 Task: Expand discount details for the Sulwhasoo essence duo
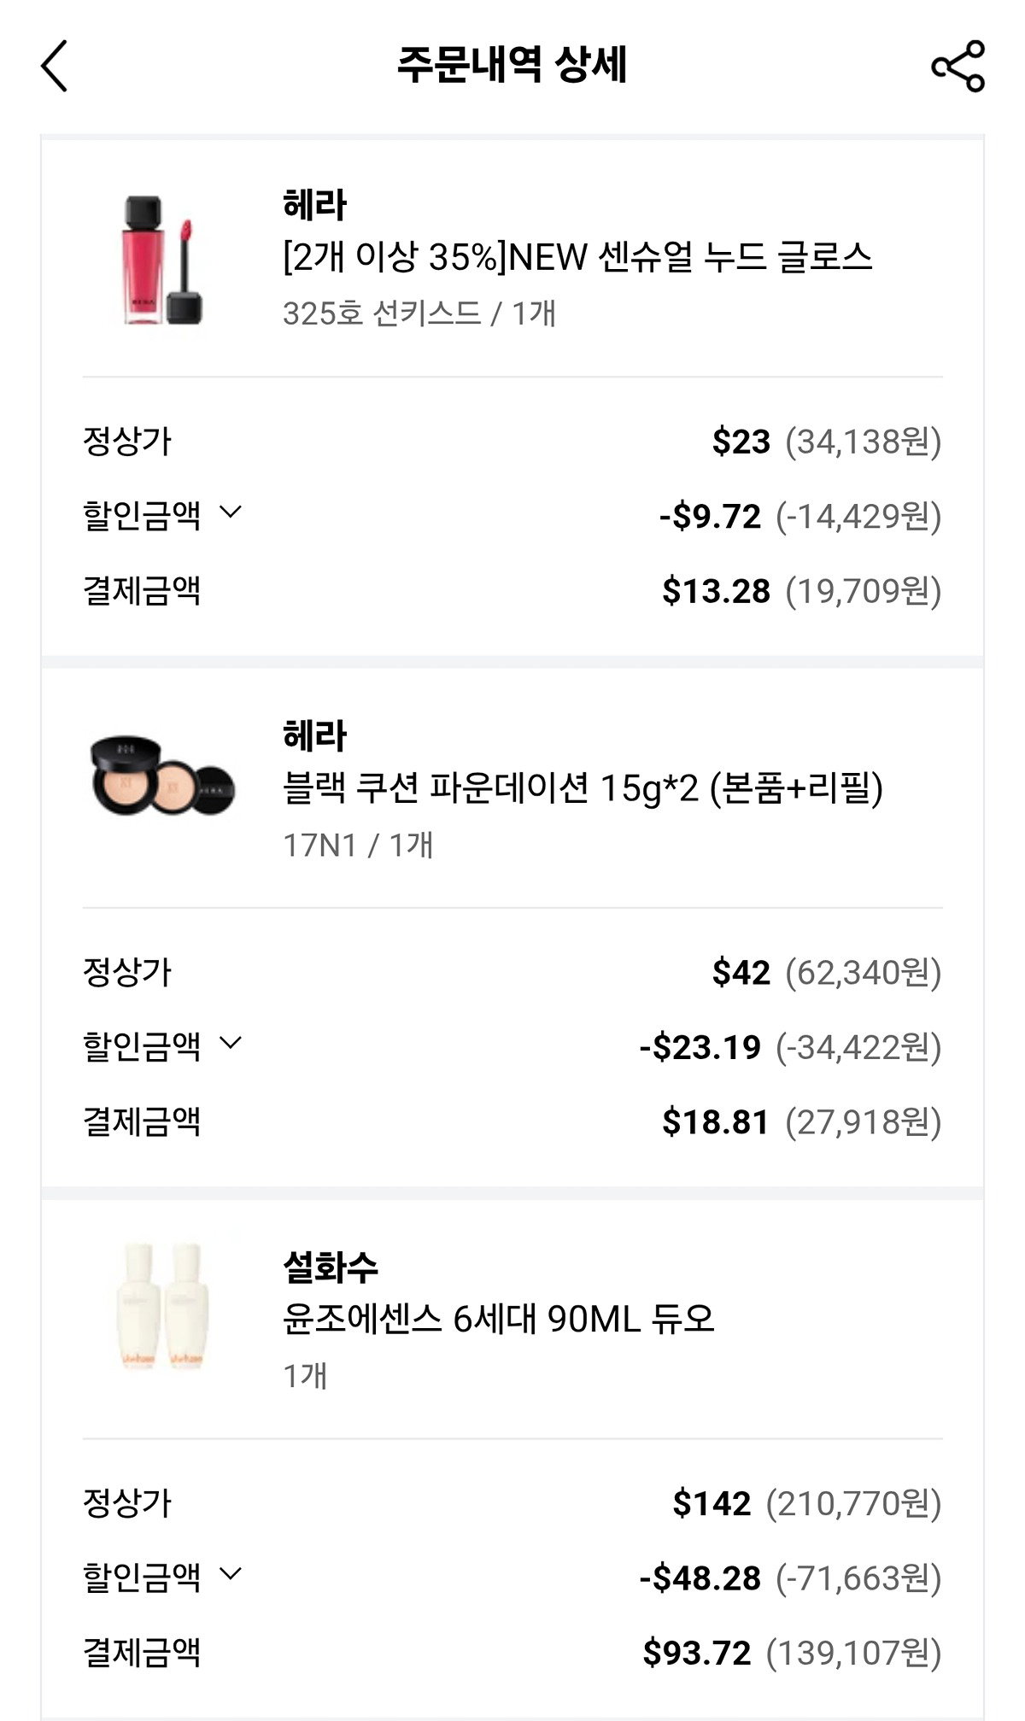(x=231, y=1573)
